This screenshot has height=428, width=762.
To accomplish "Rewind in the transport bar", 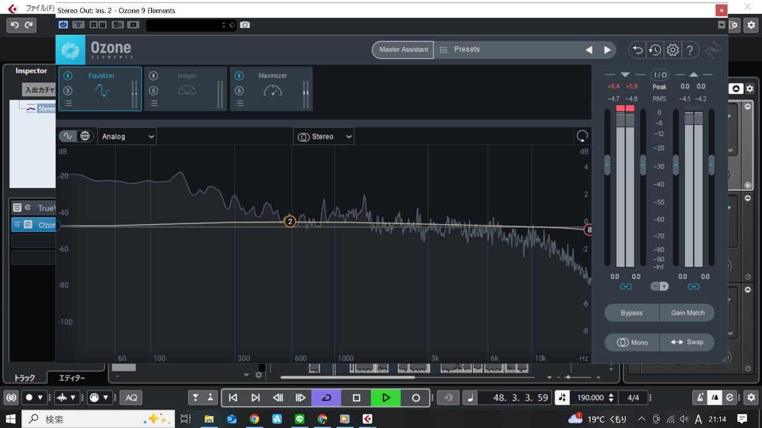I will pos(278,397).
